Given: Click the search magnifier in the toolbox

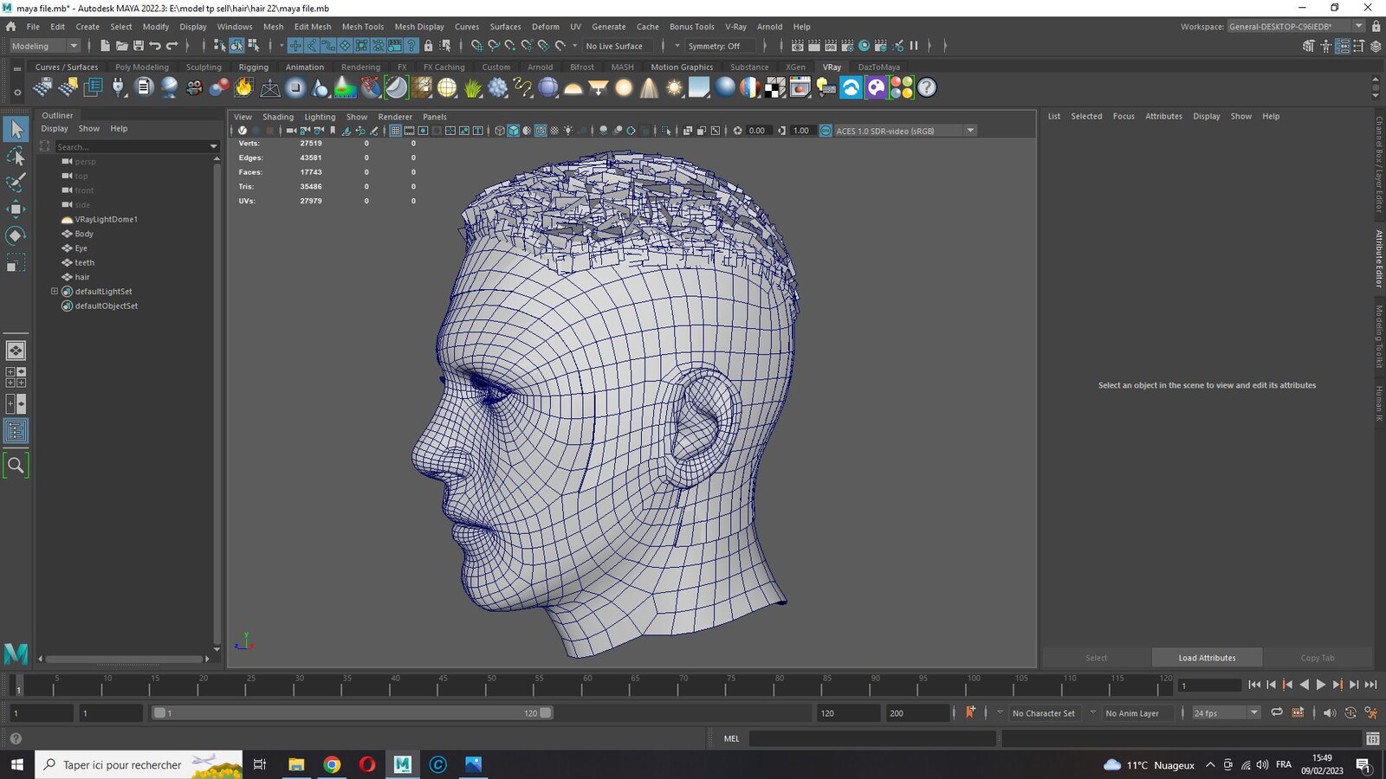Looking at the screenshot, I should pyautogui.click(x=16, y=466).
